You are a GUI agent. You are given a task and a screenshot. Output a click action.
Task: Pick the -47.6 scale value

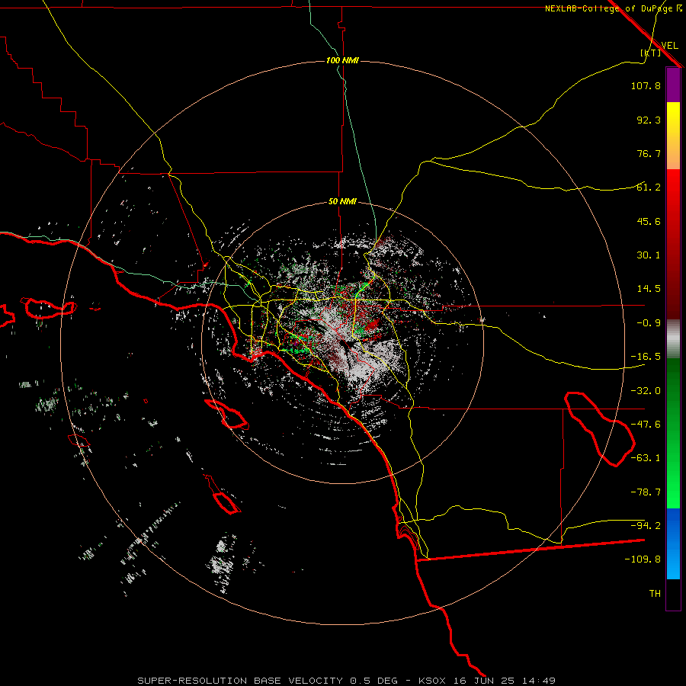click(x=646, y=425)
